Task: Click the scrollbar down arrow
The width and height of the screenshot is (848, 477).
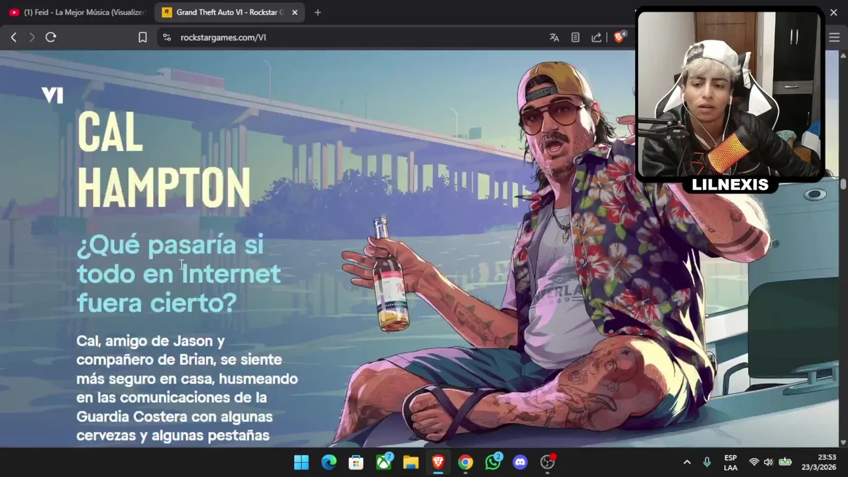Action: [x=843, y=442]
